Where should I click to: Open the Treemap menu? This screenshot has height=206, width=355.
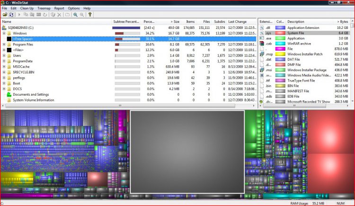coord(44,8)
